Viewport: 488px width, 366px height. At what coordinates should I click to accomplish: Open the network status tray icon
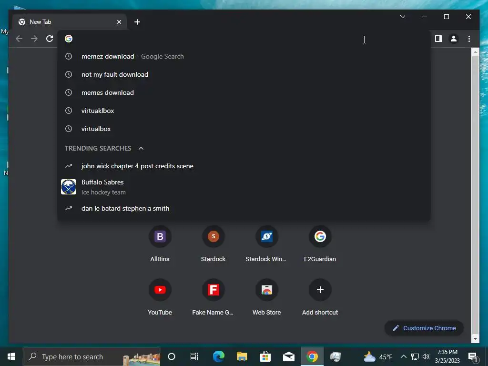click(415, 356)
